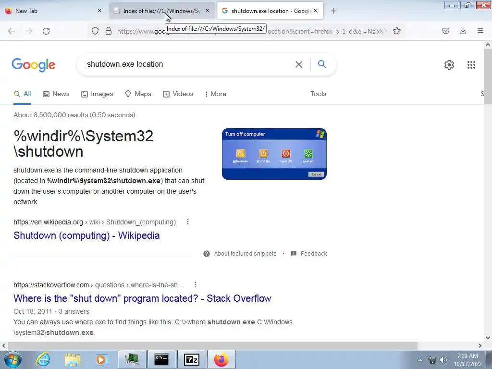Close the New Tab tab

coord(99,11)
